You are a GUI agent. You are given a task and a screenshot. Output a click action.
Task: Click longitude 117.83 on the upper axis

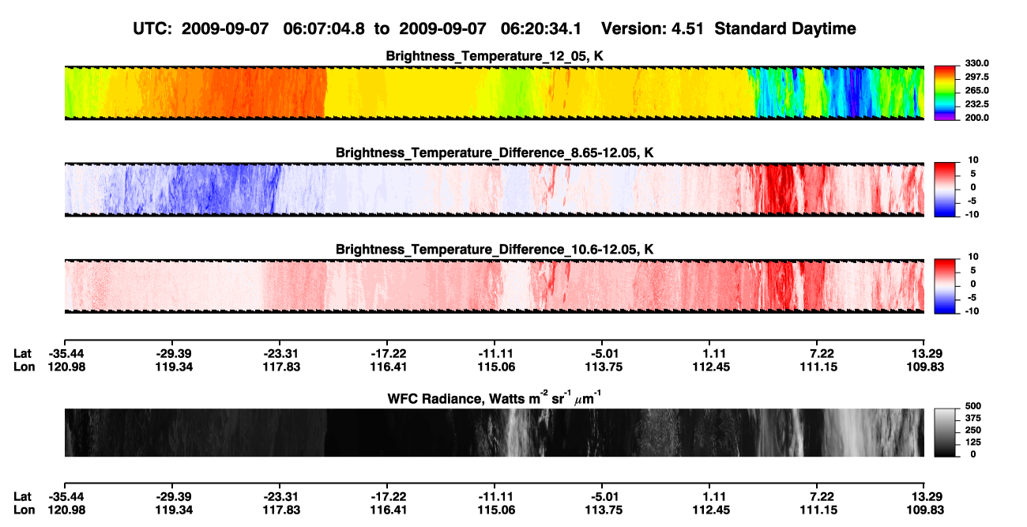click(x=280, y=367)
